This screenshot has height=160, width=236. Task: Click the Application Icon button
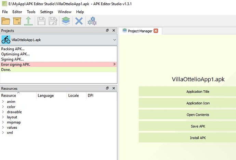point(187,103)
